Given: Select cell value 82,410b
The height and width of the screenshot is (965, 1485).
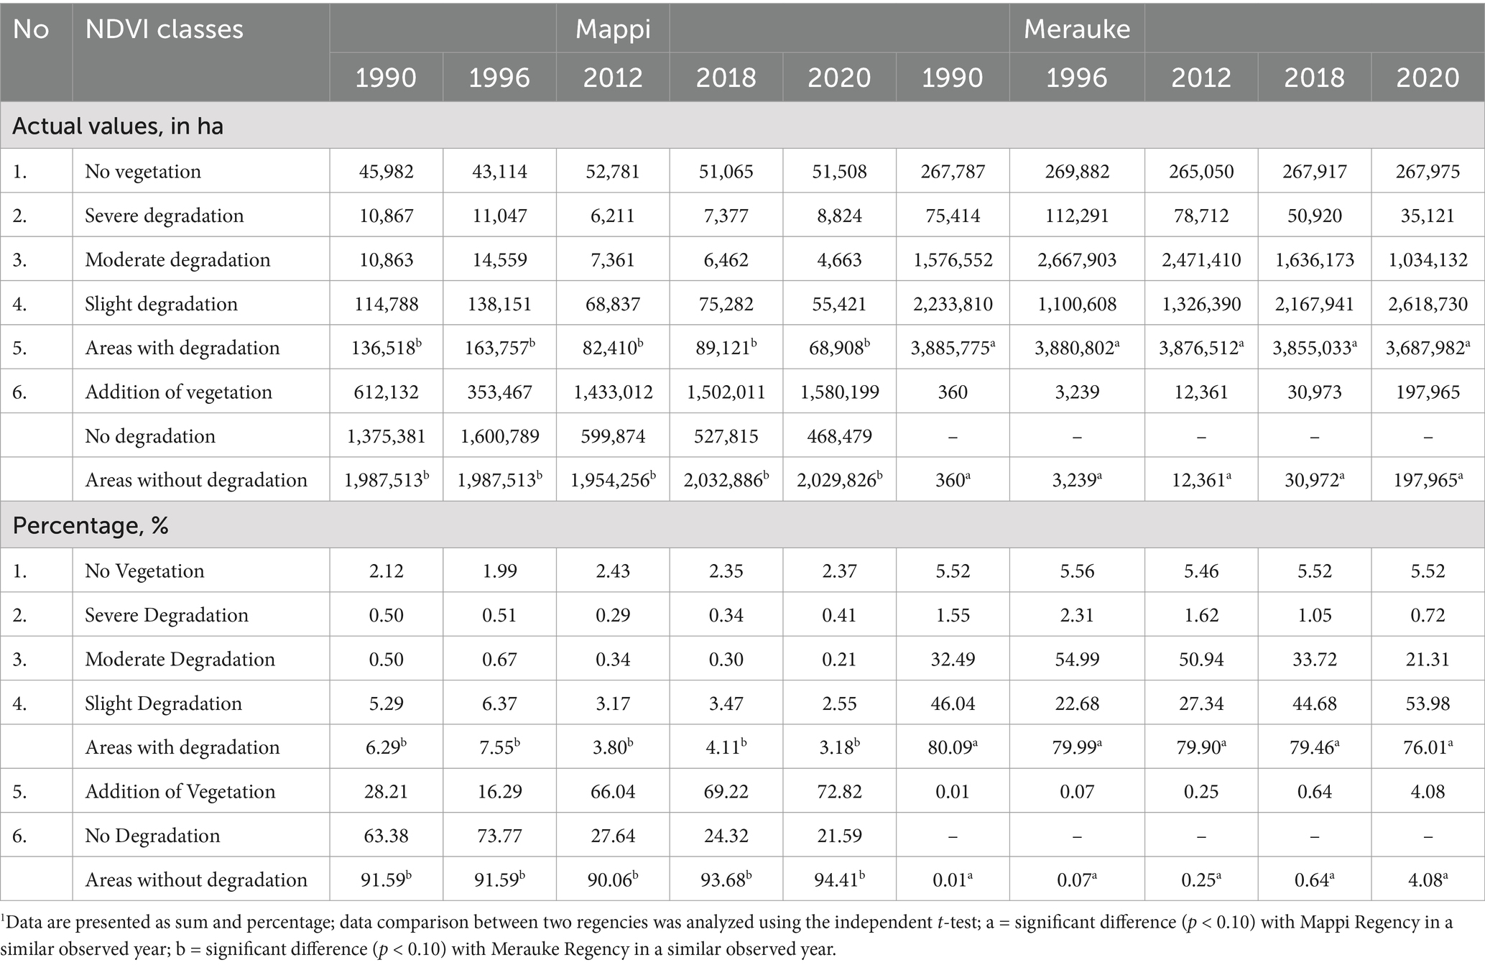Looking at the screenshot, I should click(613, 347).
